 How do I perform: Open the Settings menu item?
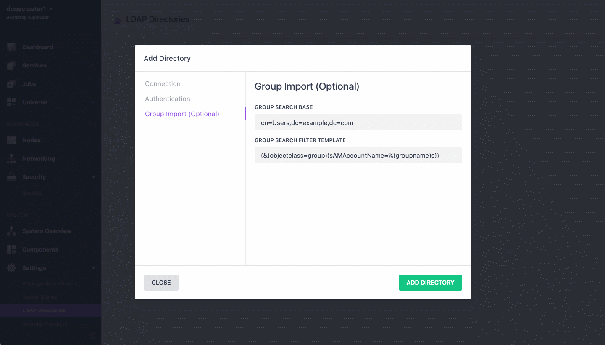tap(34, 268)
